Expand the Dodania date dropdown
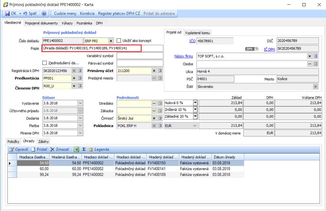 (80, 118)
